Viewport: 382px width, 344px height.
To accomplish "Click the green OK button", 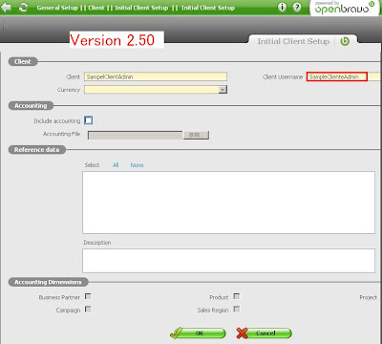I will coord(198,333).
